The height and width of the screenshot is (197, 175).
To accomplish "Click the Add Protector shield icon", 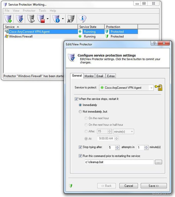I will 8,18.
